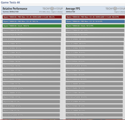
Task: Click the TechPowerUp logo in Relative Performance chart
Action: 52,8
